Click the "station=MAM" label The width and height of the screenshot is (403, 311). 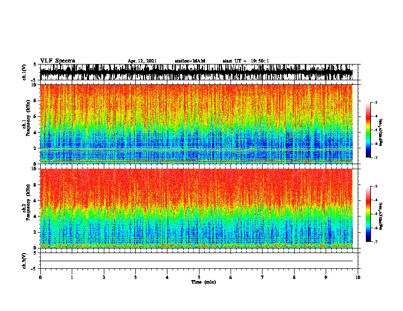(190, 61)
